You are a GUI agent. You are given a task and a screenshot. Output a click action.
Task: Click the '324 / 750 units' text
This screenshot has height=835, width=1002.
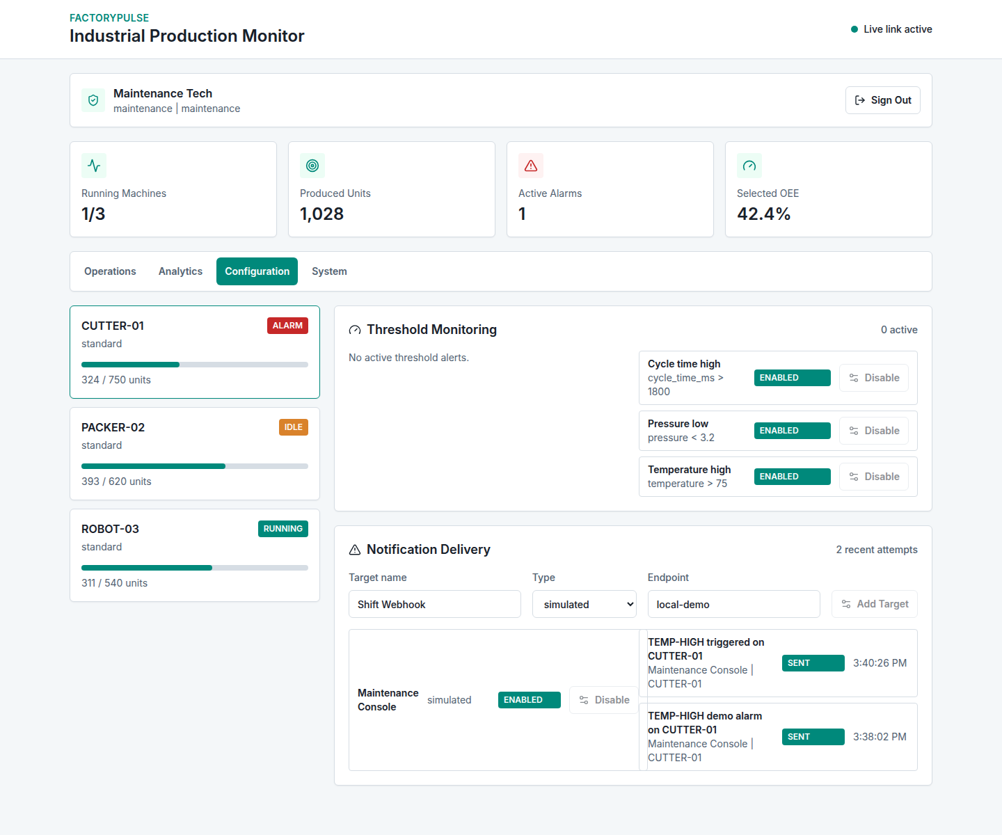[x=116, y=380]
